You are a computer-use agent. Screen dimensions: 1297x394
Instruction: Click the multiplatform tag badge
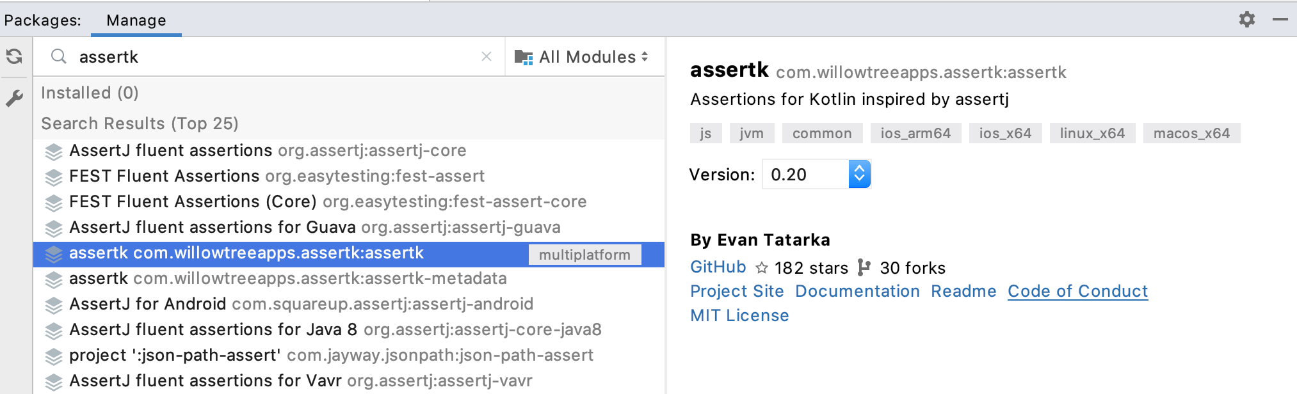coord(584,255)
